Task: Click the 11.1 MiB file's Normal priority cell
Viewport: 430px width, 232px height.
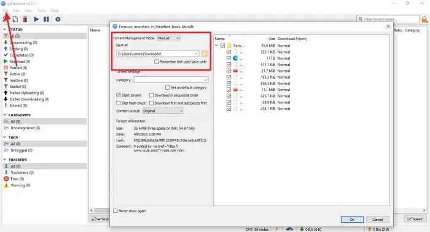Action: [x=284, y=90]
